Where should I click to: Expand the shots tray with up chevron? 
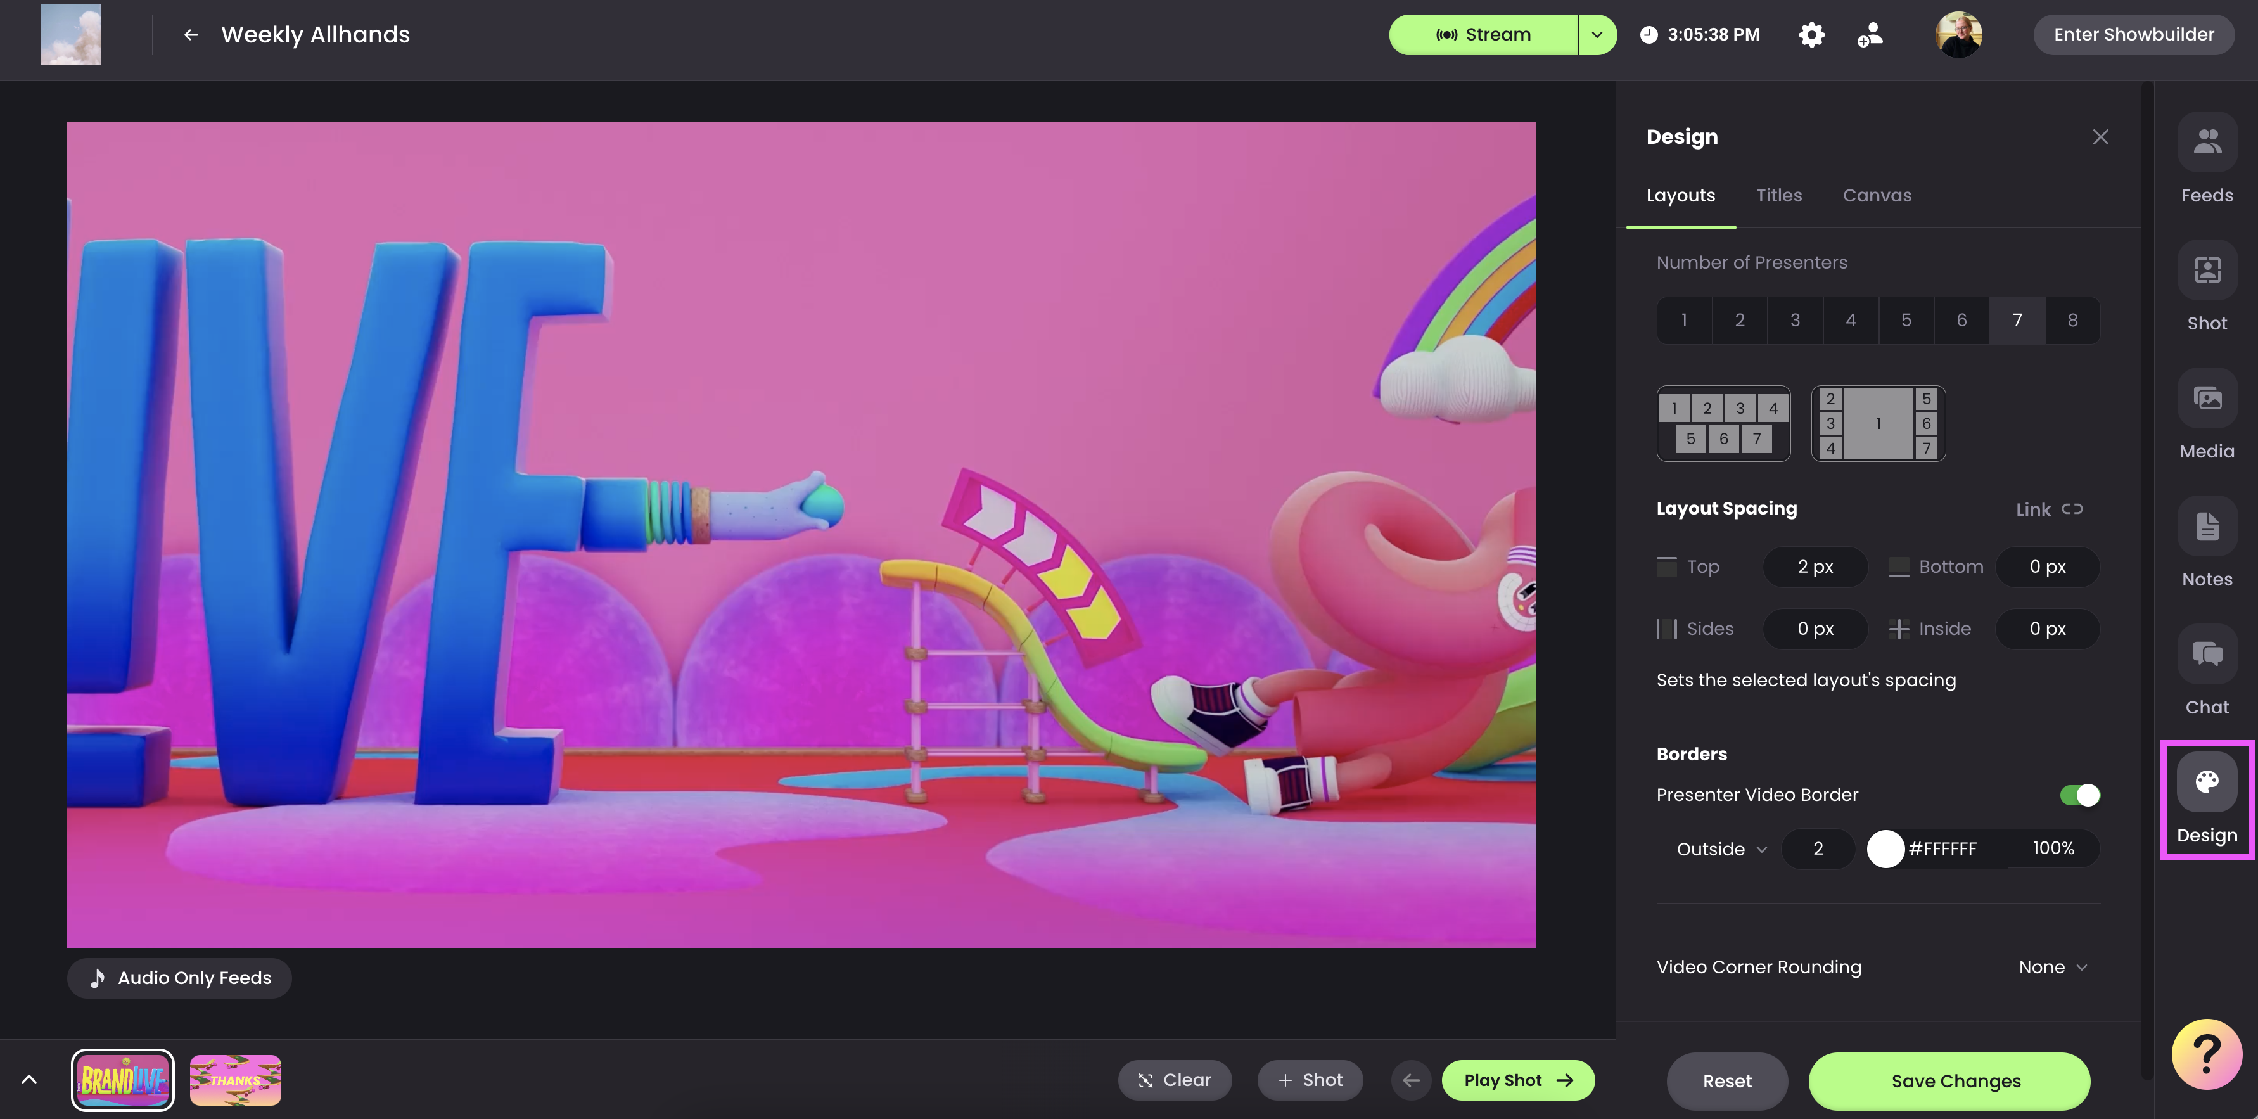pyautogui.click(x=29, y=1080)
